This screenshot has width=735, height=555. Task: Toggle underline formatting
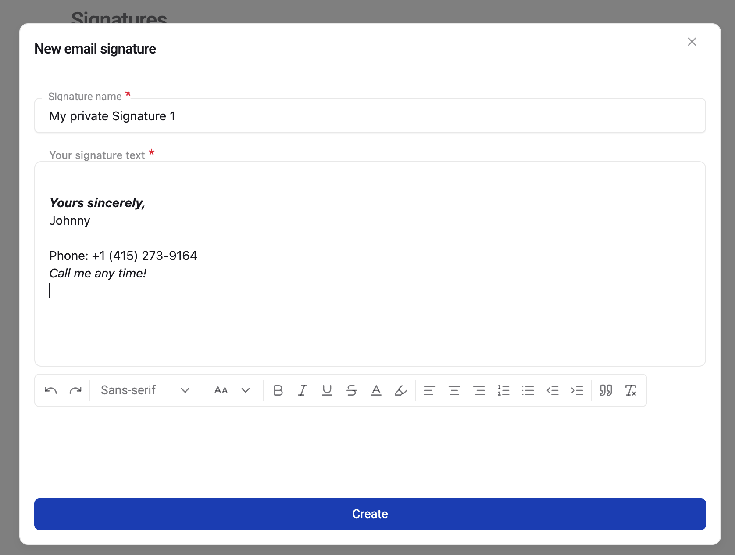coord(327,390)
